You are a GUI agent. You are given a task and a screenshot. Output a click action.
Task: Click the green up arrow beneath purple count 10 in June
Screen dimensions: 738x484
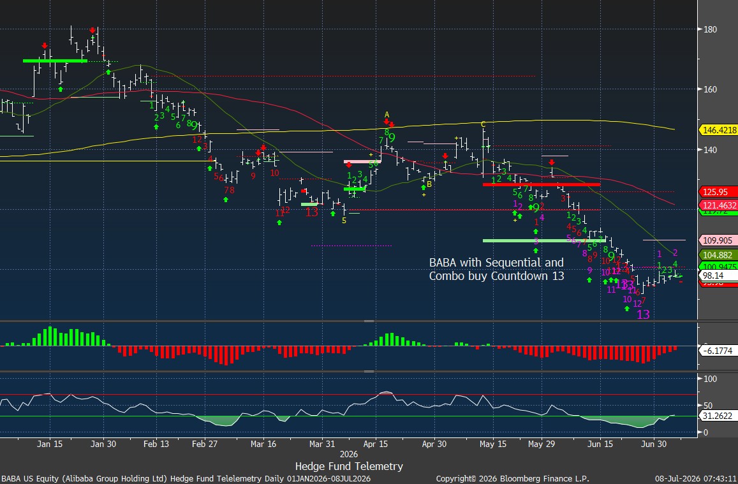[x=627, y=309]
